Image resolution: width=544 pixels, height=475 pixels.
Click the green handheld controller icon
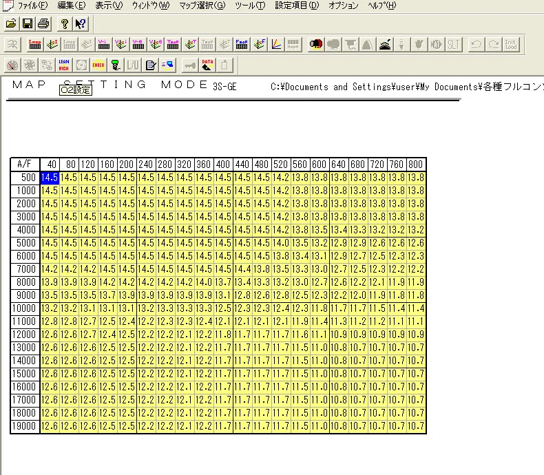[116, 65]
